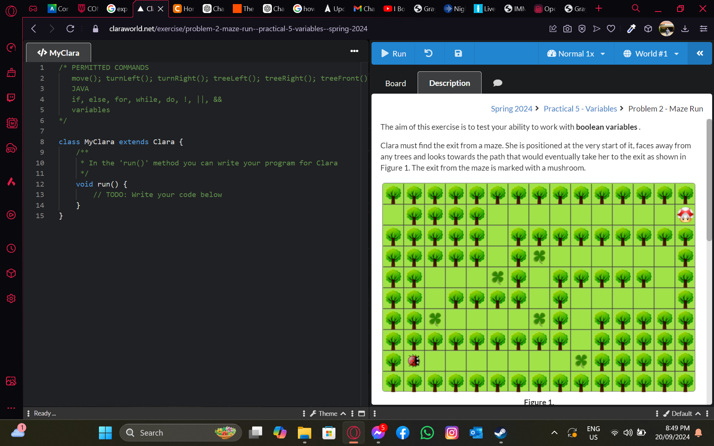Toggle the editor fullscreen window icon
Screen dimensions: 714x446
pos(361,413)
